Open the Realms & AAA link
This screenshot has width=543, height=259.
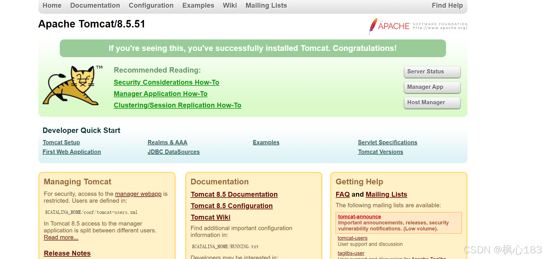coord(167,142)
